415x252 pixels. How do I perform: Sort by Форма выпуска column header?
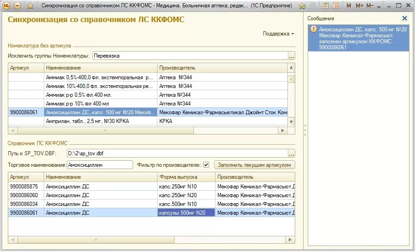tap(187, 177)
